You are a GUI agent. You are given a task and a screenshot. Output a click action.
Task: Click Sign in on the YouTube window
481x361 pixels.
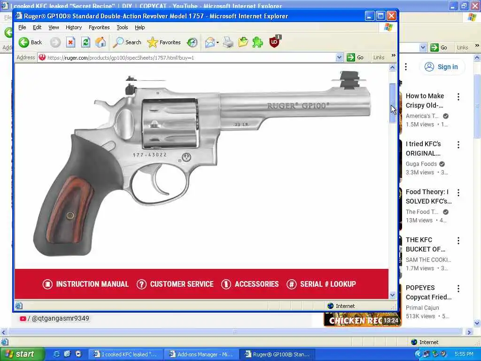(442, 67)
